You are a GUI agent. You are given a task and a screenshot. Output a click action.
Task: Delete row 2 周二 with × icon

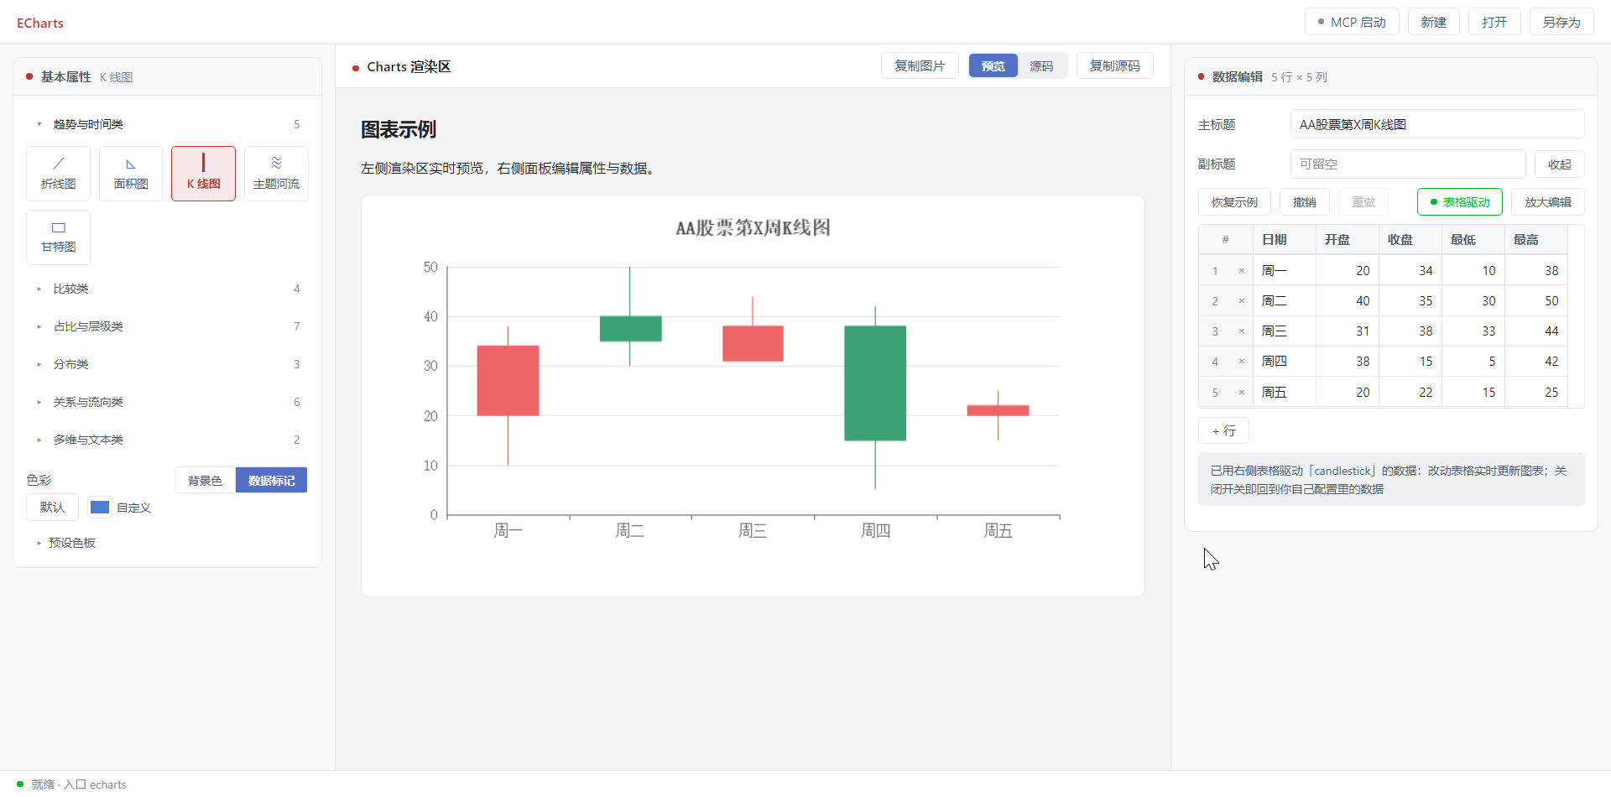point(1242,301)
